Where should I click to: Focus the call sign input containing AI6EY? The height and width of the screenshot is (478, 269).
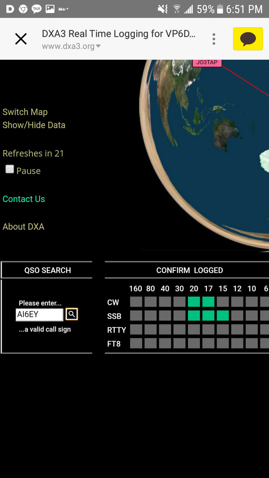tap(39, 315)
